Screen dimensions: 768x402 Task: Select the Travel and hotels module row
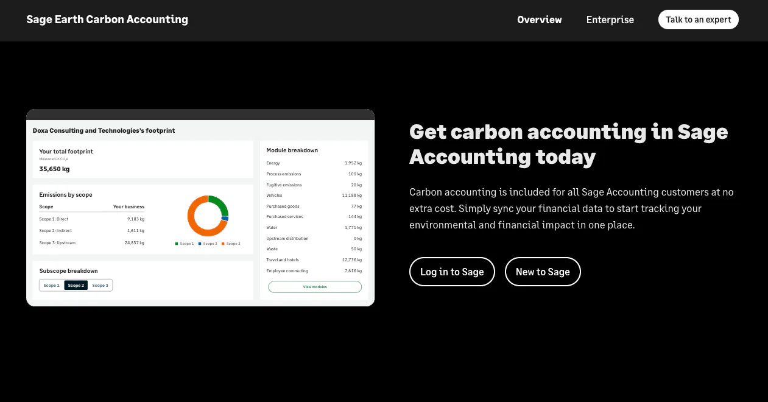point(314,260)
